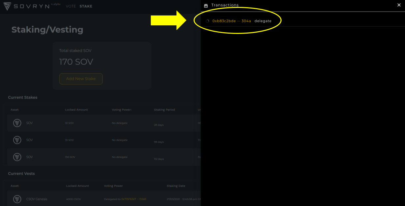Click the 27/03/2021 staking date value
Screen dimensions: 405x206
pos(183,199)
